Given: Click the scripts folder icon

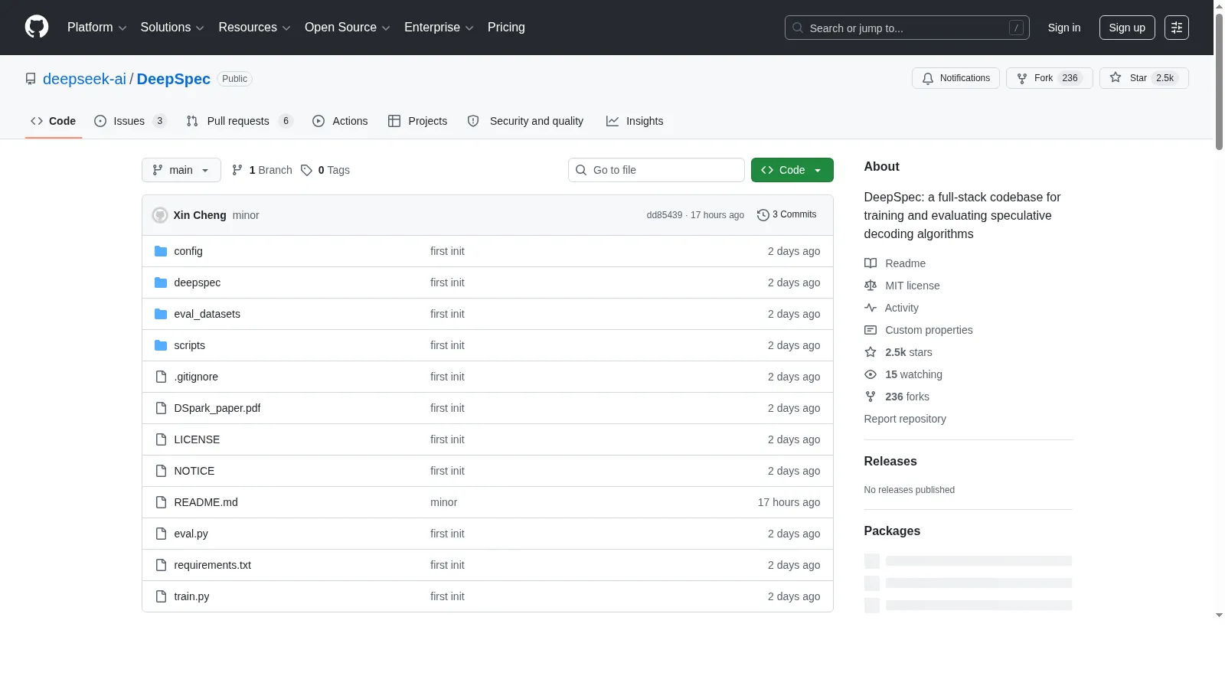Looking at the screenshot, I should coord(161,345).
